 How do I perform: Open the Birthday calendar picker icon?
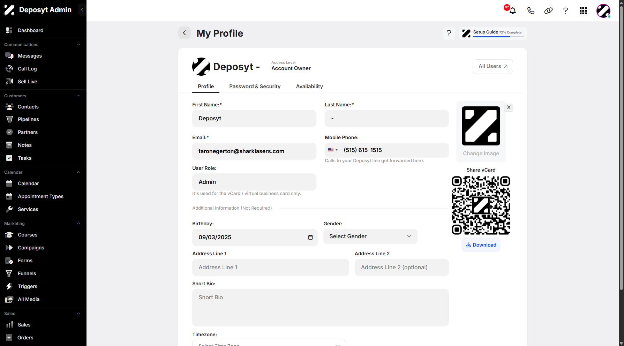(x=310, y=237)
